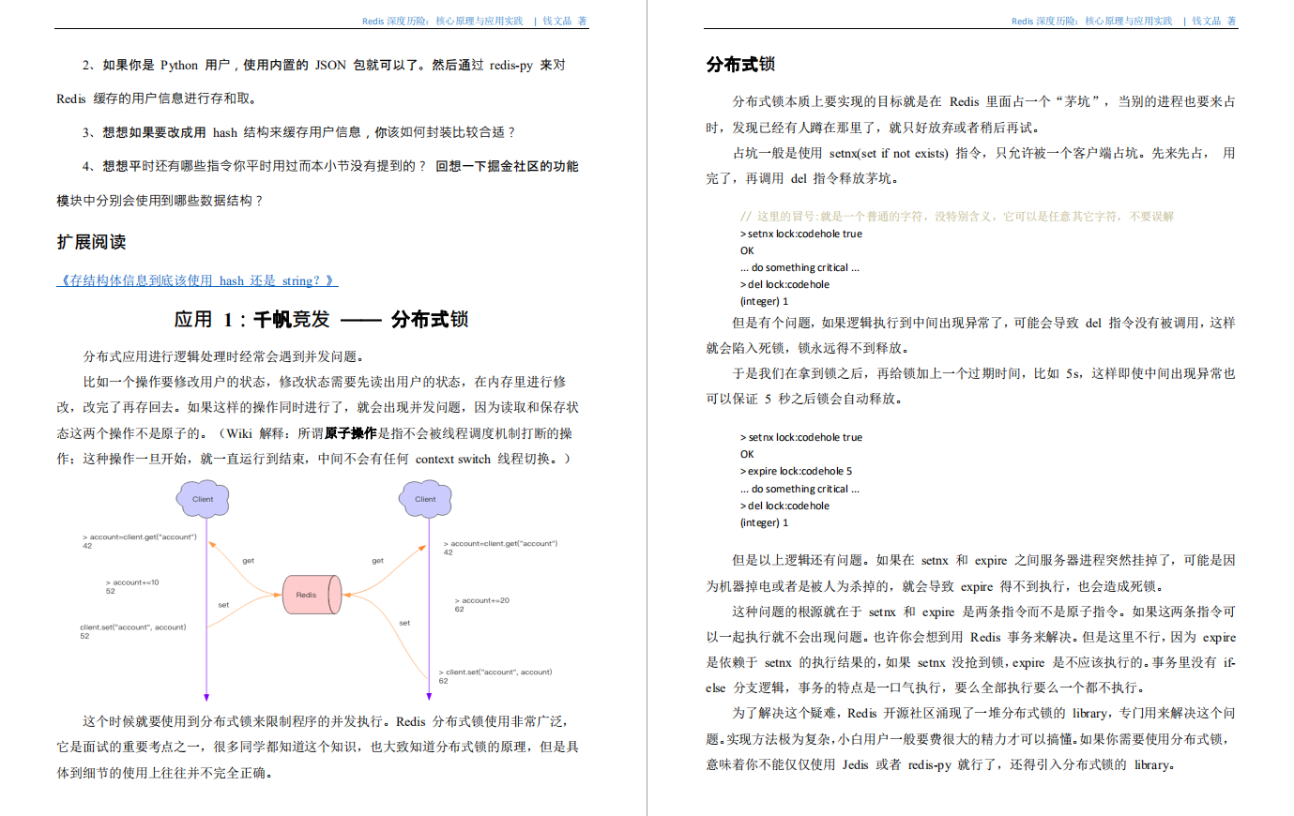
Task: Select the pink Redis database cylinder
Action: [x=310, y=595]
